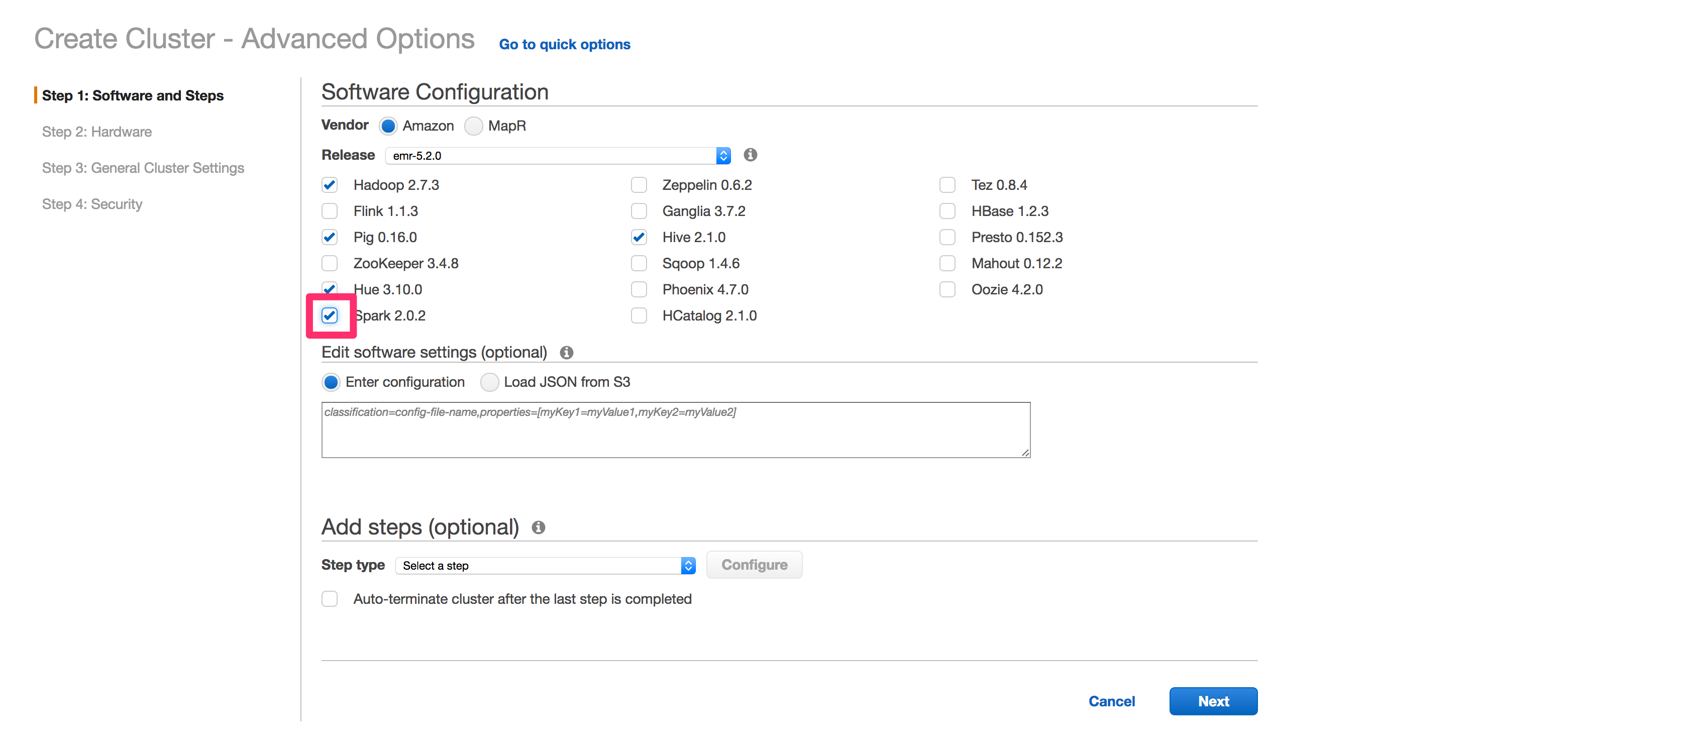Click Go to quick options link
The width and height of the screenshot is (1688, 750).
click(564, 44)
